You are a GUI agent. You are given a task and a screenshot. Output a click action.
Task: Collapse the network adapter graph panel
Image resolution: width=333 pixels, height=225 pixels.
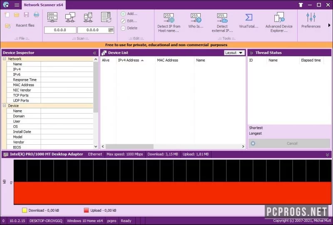(327, 155)
